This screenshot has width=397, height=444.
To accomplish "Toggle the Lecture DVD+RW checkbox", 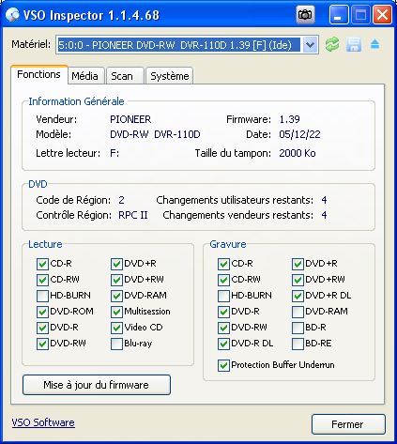I will 116,280.
